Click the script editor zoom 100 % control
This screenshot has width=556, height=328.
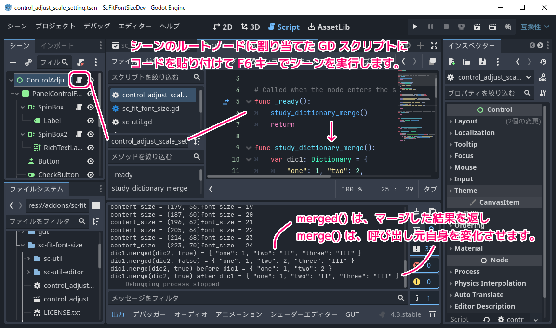(x=351, y=189)
